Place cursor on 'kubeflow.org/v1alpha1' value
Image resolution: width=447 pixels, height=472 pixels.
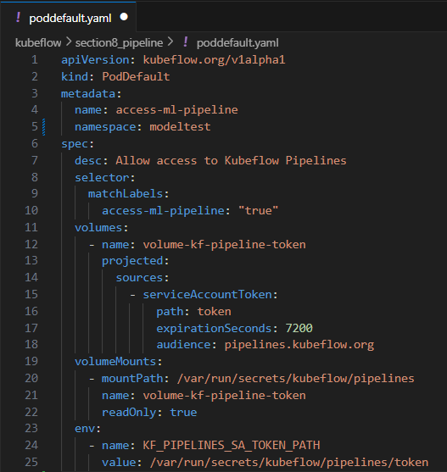(214, 60)
